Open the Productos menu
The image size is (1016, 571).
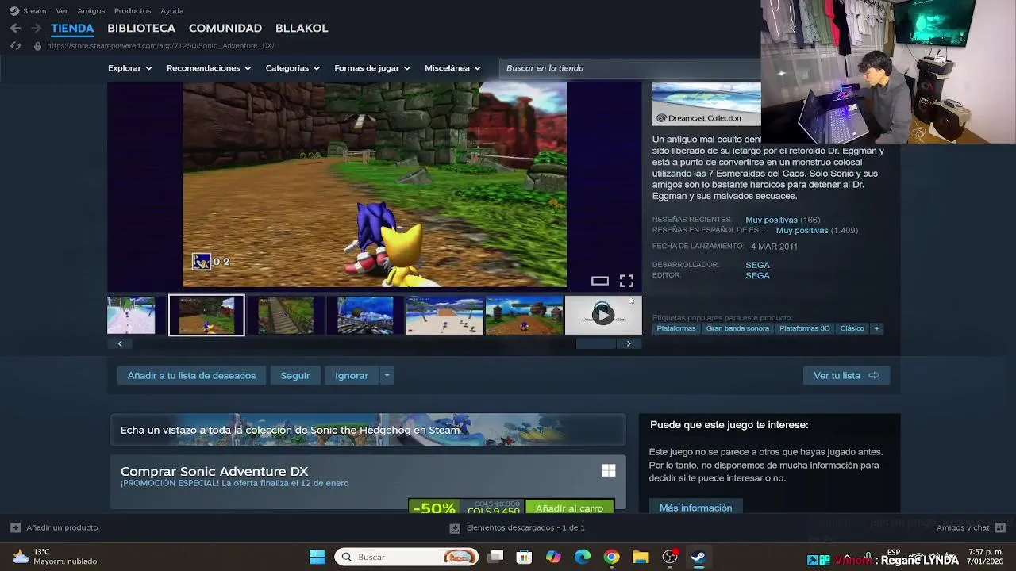(133, 11)
